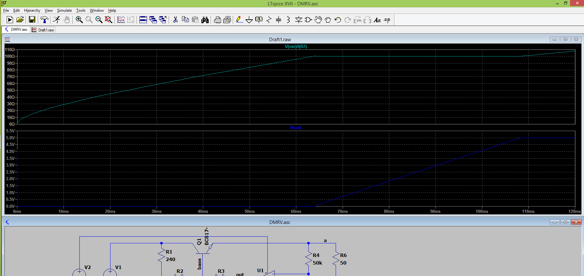The width and height of the screenshot is (584, 276).
Task: Open Find with the binoculars icon
Action: point(205,20)
